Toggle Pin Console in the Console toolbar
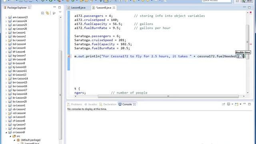 223,104
